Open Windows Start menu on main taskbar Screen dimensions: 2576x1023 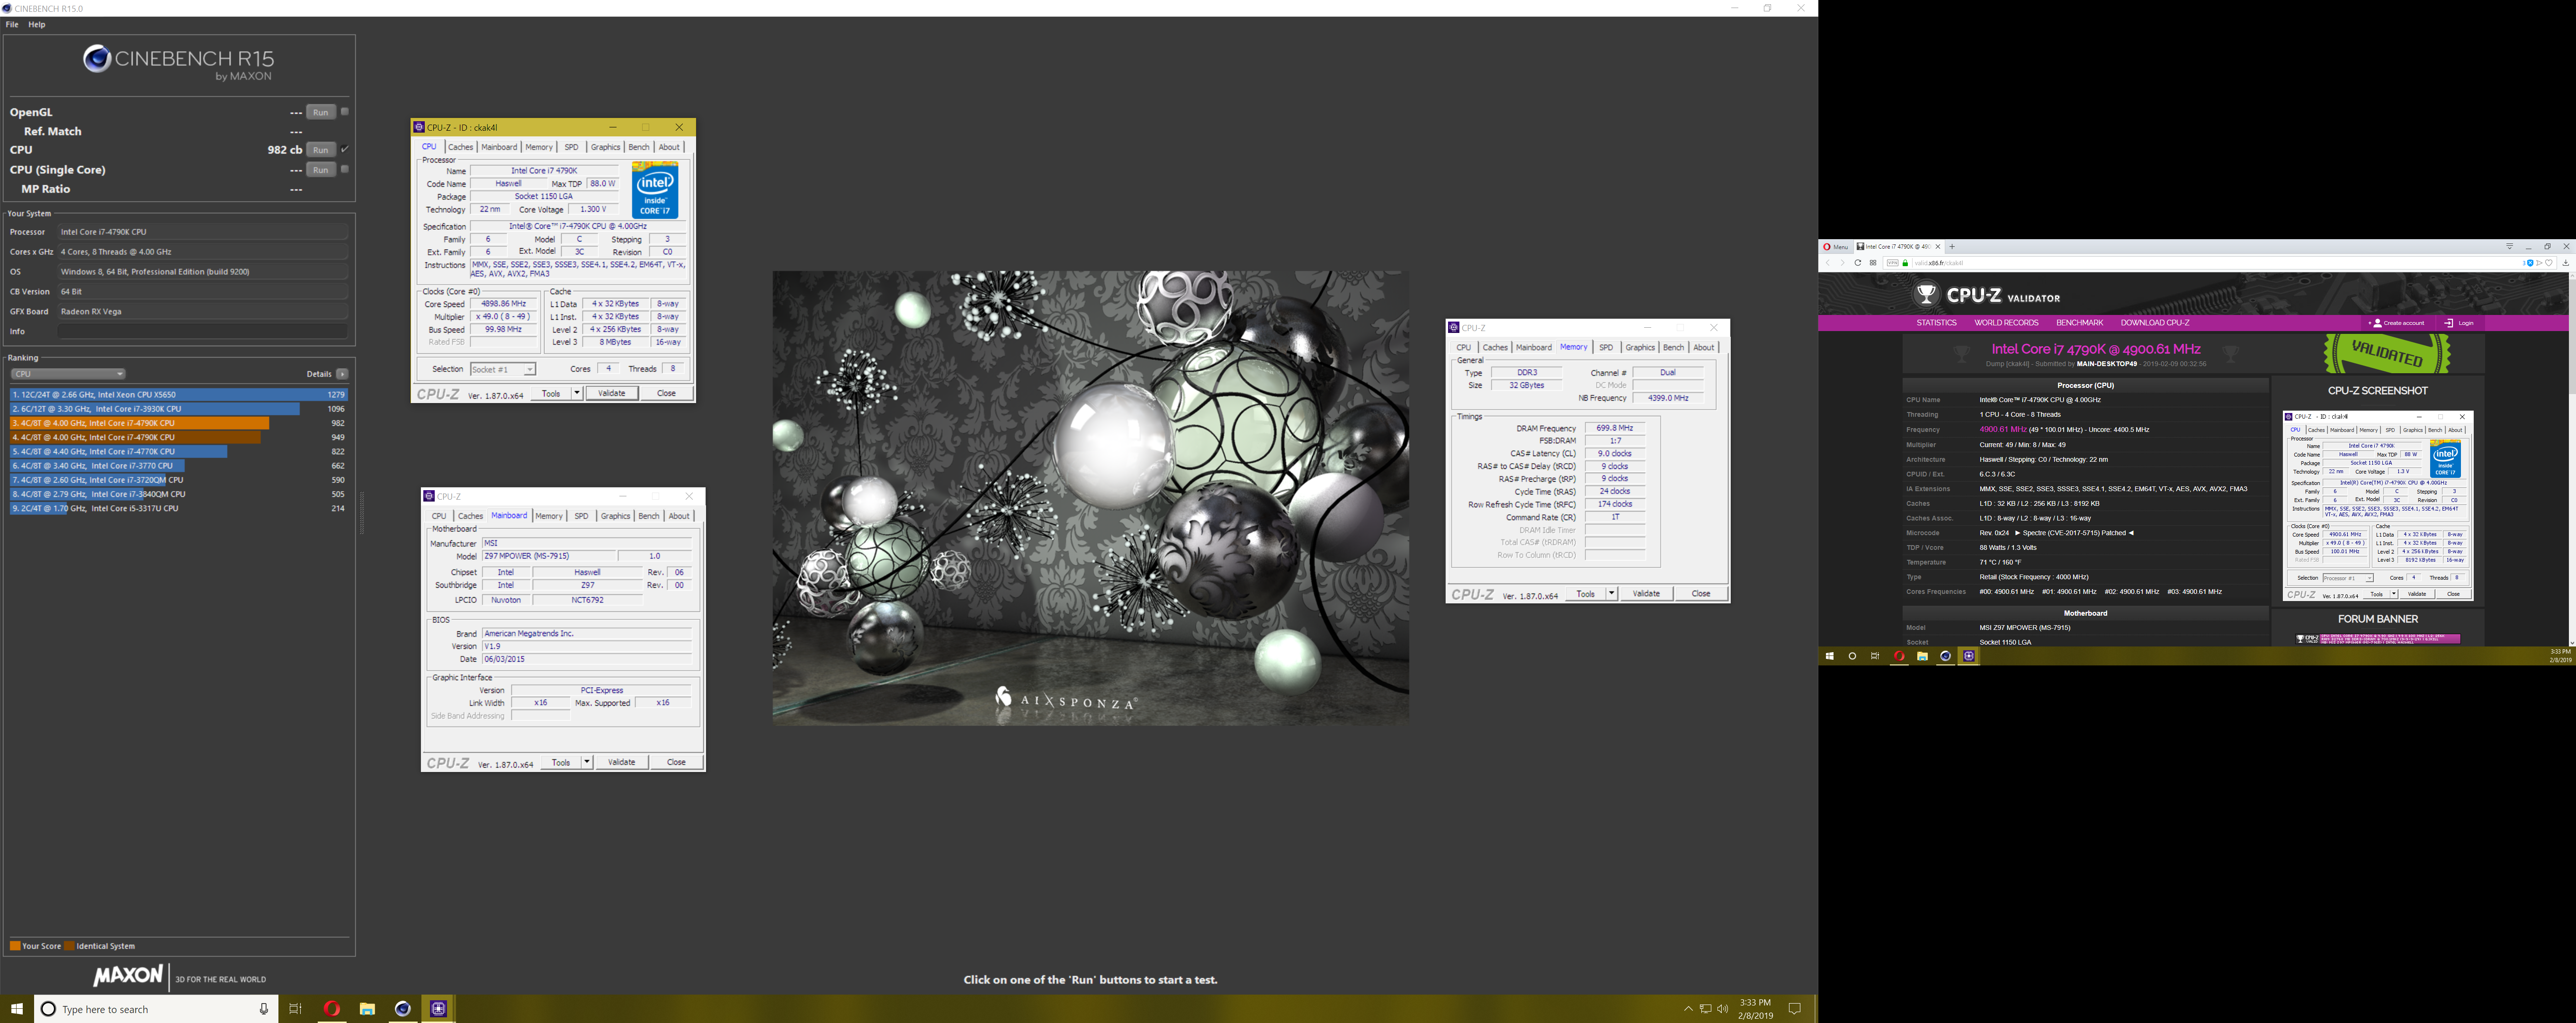pyautogui.click(x=17, y=1009)
